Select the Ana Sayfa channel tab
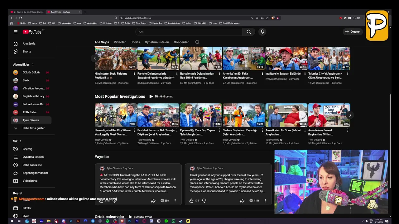 tap(102, 42)
